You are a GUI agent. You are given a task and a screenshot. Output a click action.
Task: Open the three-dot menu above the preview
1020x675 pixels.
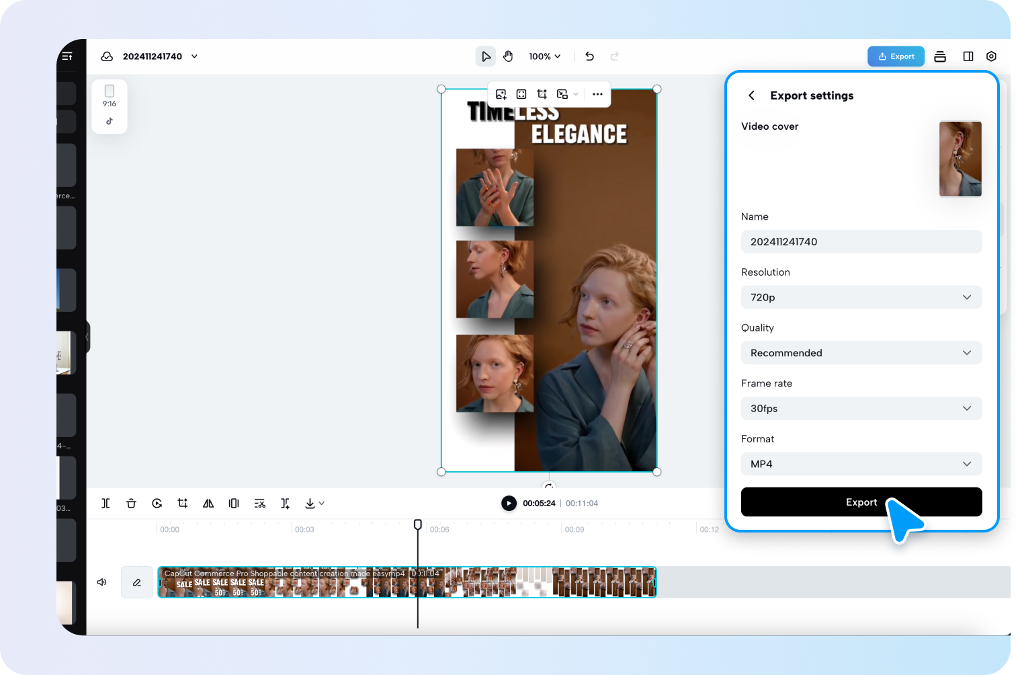597,94
